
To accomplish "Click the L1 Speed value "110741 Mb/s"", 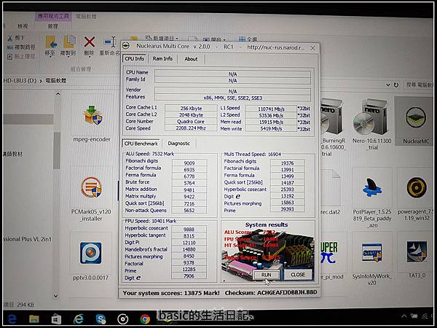I will 271,109.
